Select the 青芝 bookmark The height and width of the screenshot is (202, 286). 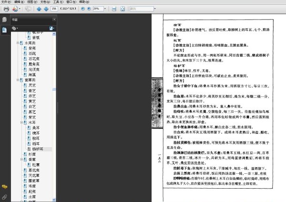coord(32,91)
